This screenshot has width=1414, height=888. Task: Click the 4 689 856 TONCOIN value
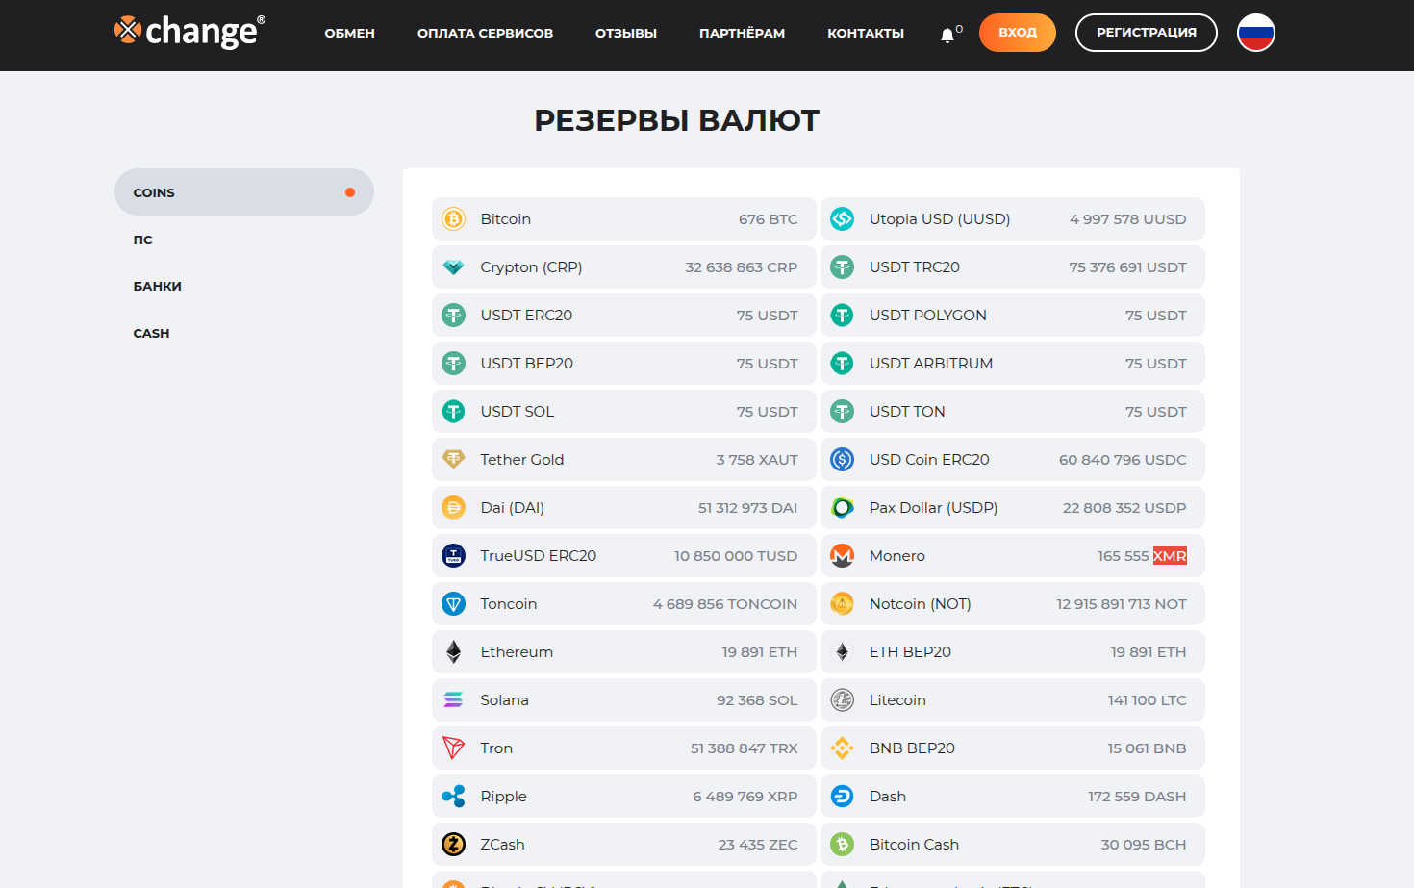(x=725, y=604)
